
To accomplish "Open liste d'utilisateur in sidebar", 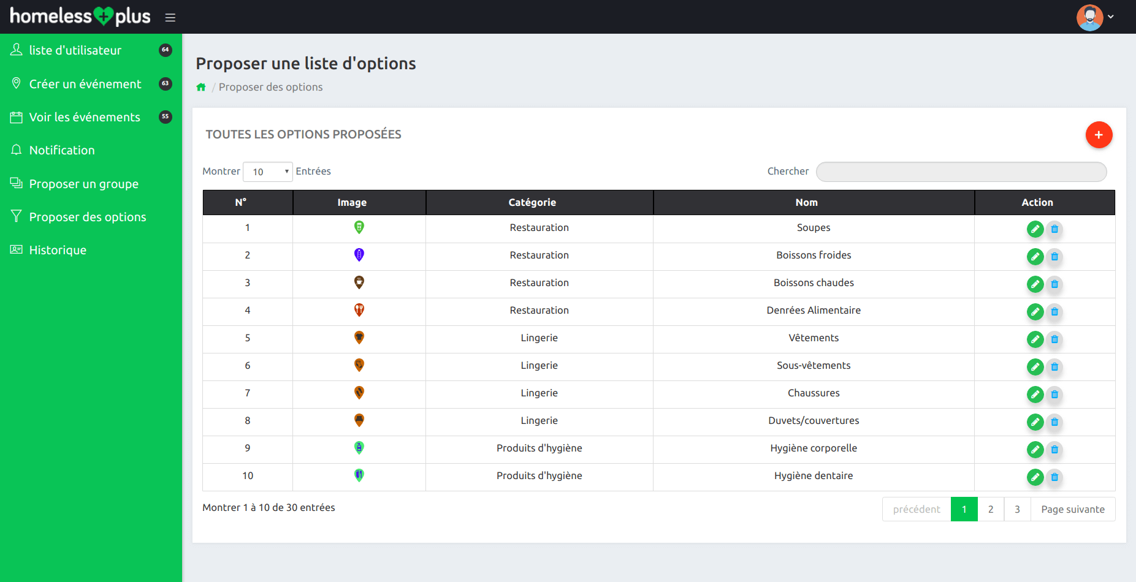I will pyautogui.click(x=75, y=50).
